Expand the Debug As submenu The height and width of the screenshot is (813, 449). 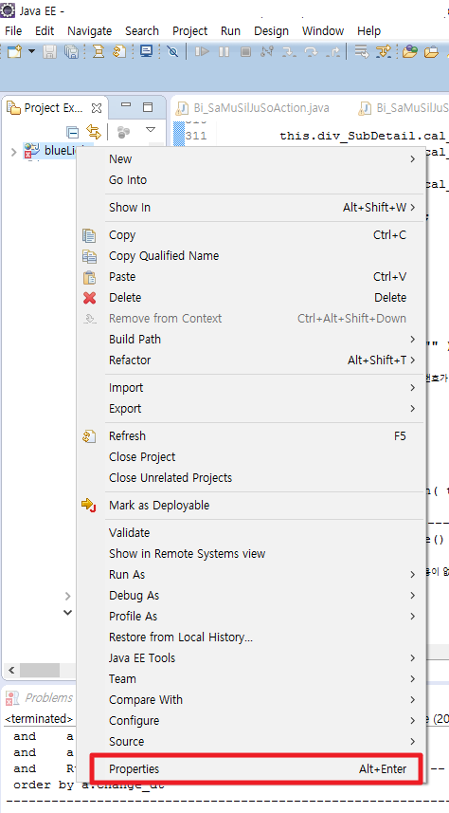click(251, 595)
